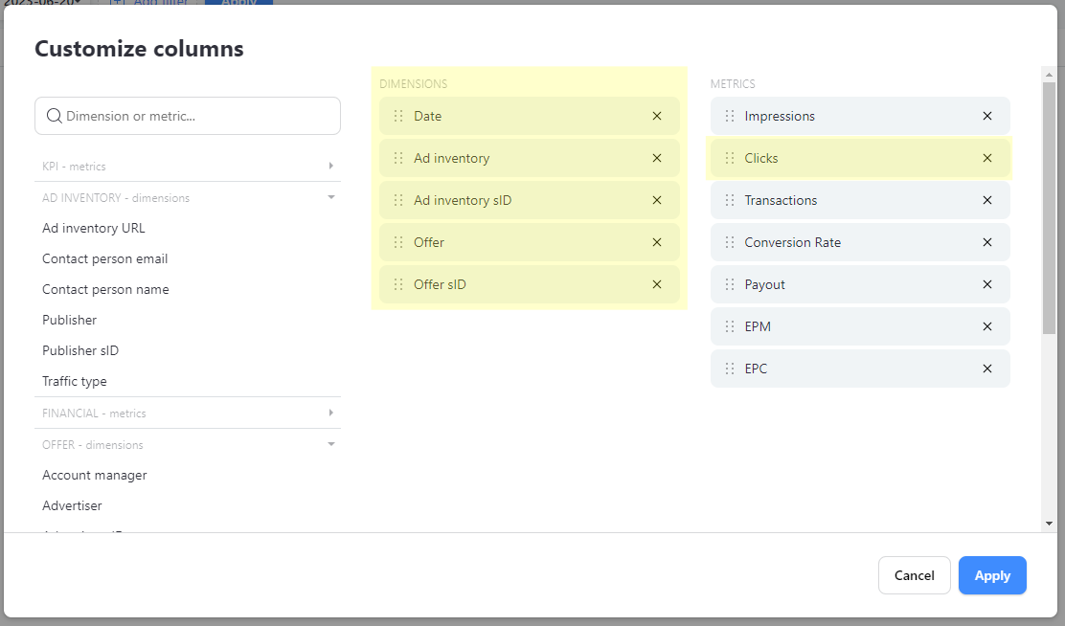
Task: Grab the drag handle of Ad inventory sID
Action: tap(398, 200)
